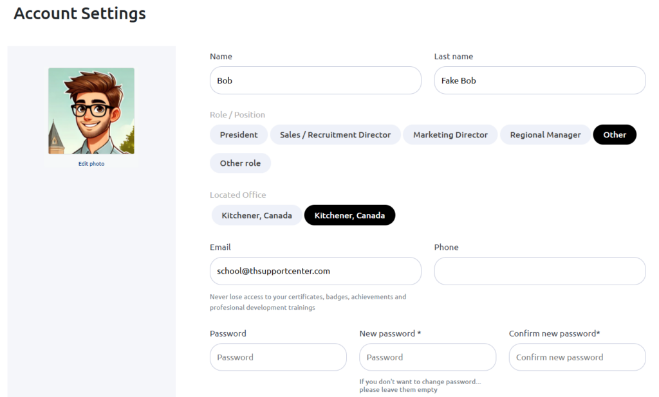Select the President role option
Image resolution: width=659 pixels, height=397 pixels.
[239, 135]
